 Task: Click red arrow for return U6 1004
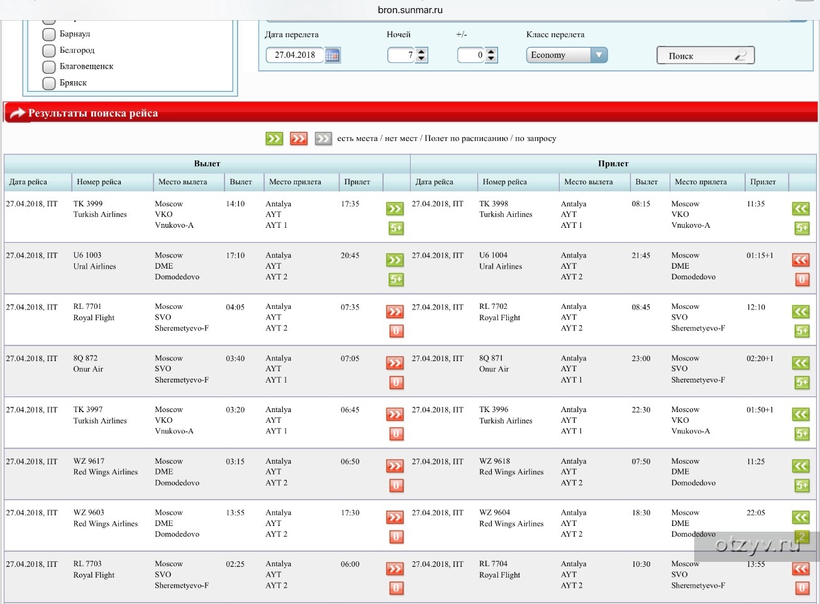coord(801,260)
